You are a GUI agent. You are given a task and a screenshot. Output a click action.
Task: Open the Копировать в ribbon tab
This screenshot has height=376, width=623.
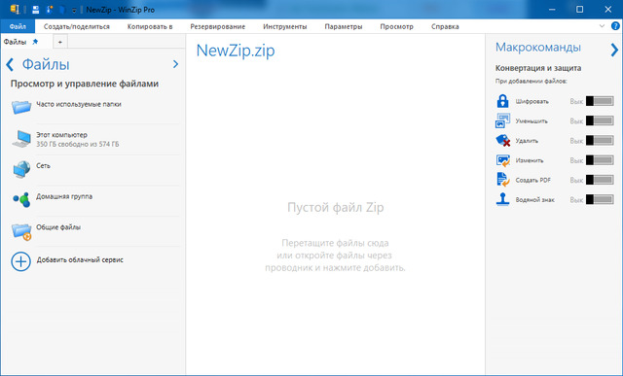[150, 26]
